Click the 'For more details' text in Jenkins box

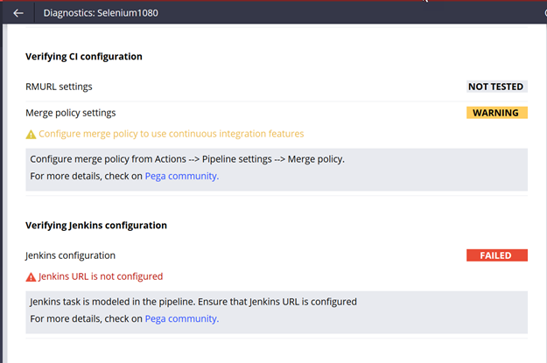click(x=86, y=318)
